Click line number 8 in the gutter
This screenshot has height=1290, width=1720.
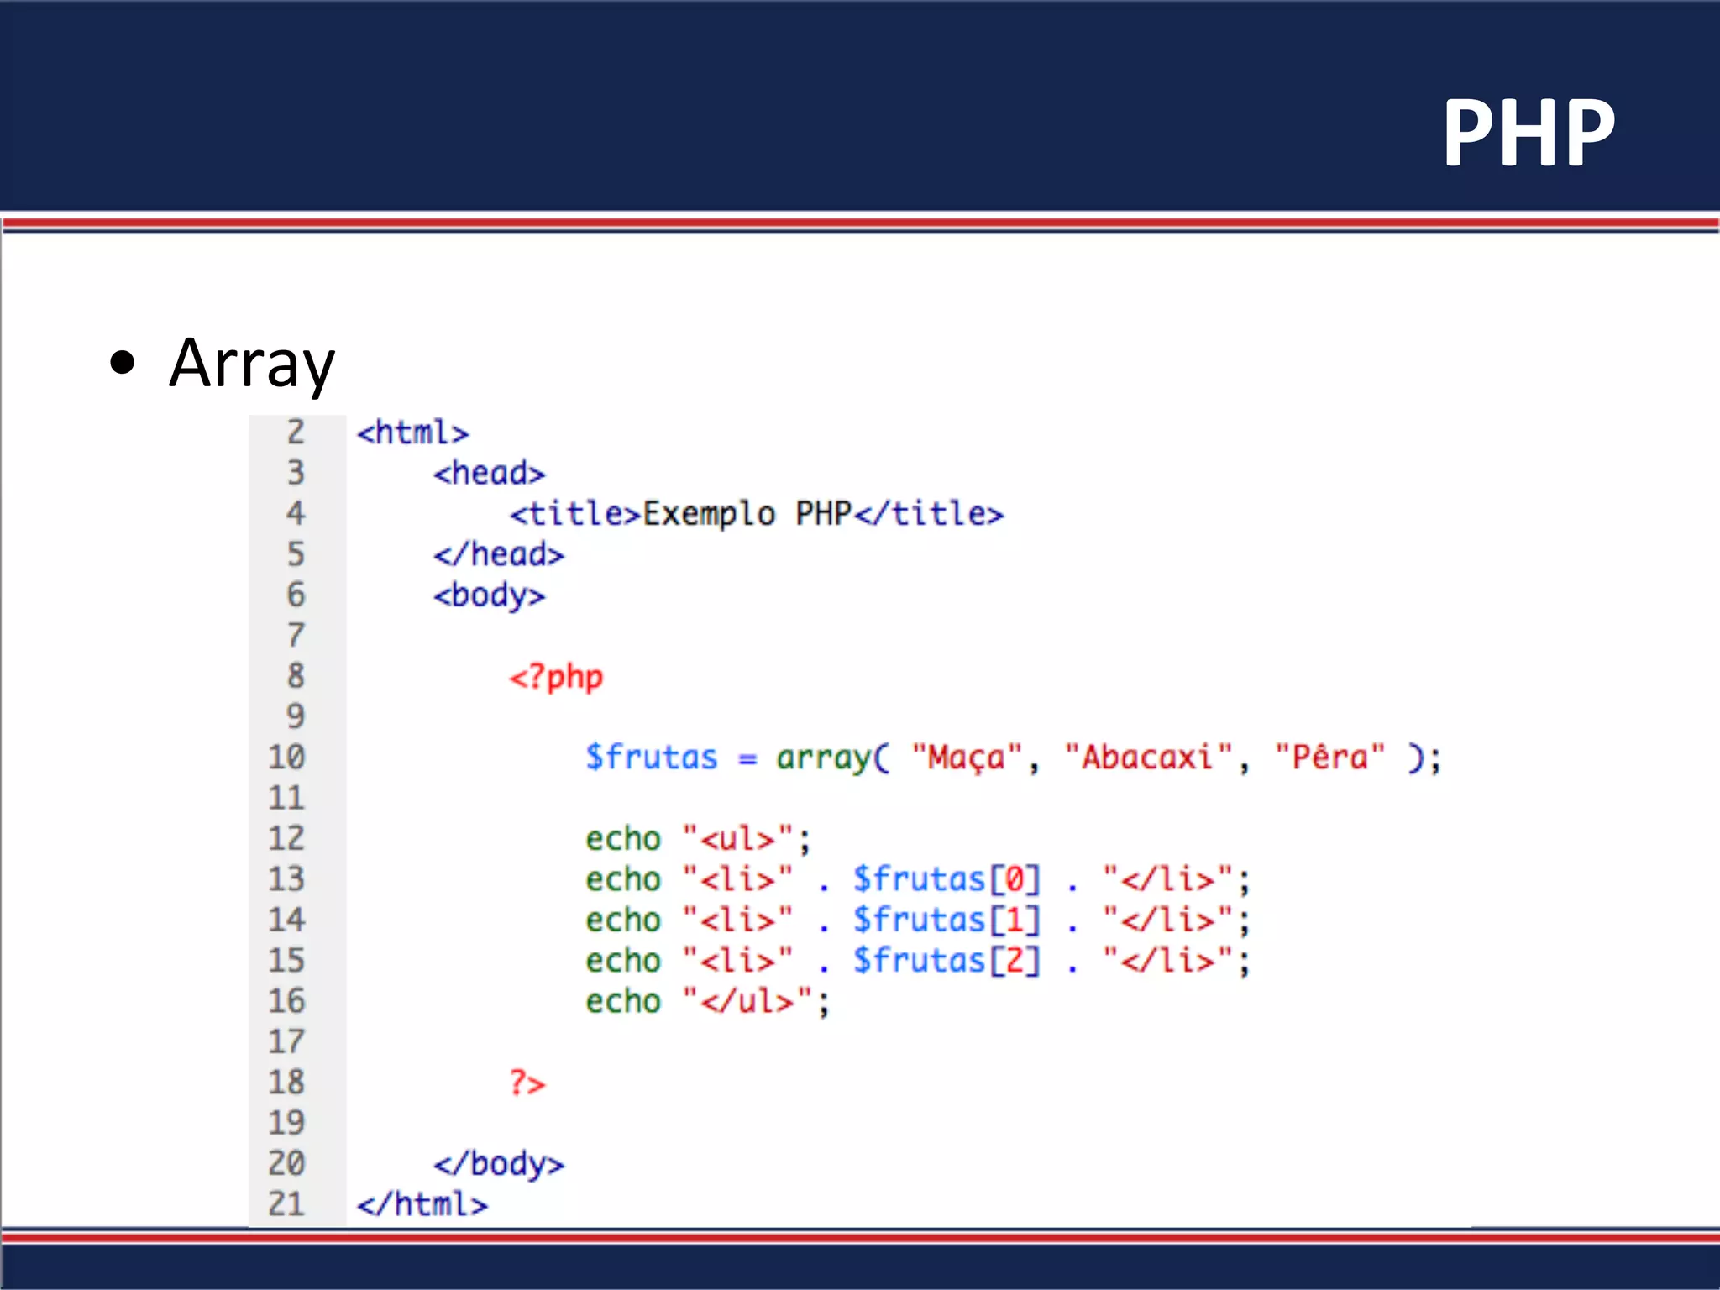(296, 676)
